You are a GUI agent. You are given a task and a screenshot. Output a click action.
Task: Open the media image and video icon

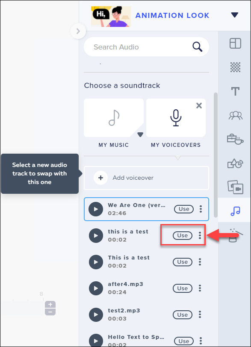235,187
